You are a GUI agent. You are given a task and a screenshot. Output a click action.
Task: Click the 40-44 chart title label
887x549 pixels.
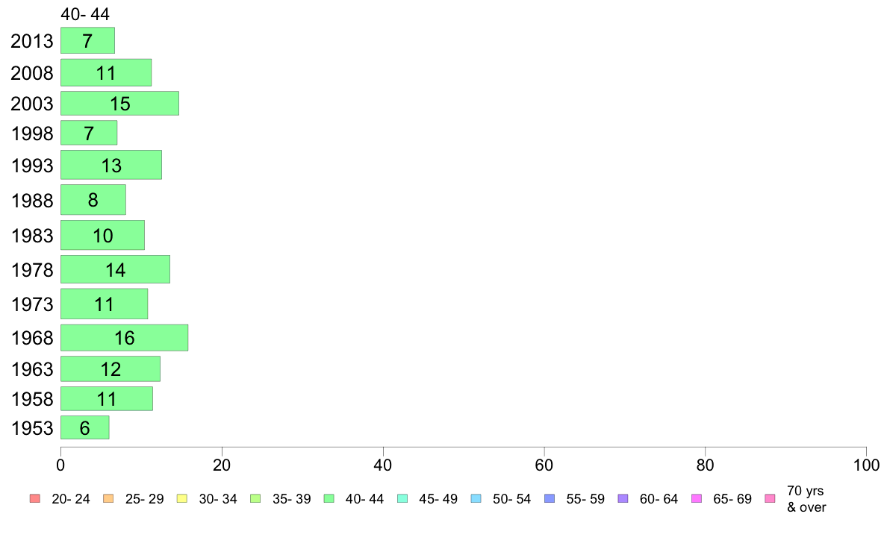pos(85,14)
